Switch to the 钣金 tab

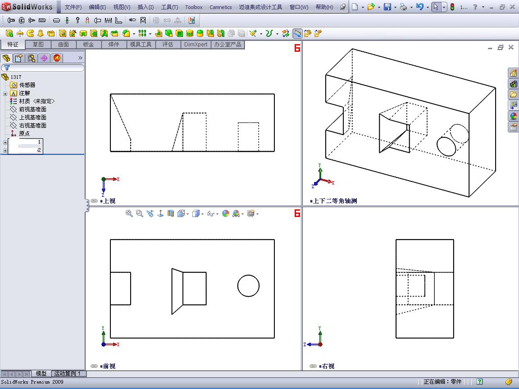89,44
